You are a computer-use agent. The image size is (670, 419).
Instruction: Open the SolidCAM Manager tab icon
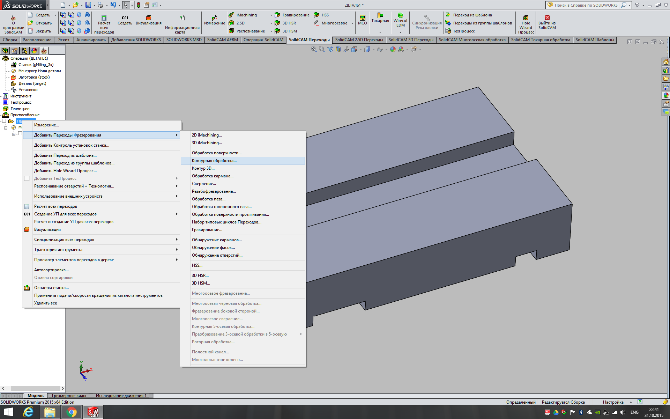pos(44,51)
